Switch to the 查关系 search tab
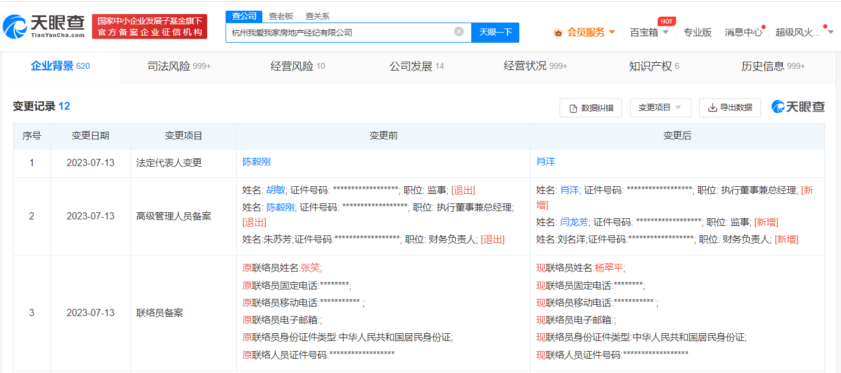841x373 pixels. point(318,16)
